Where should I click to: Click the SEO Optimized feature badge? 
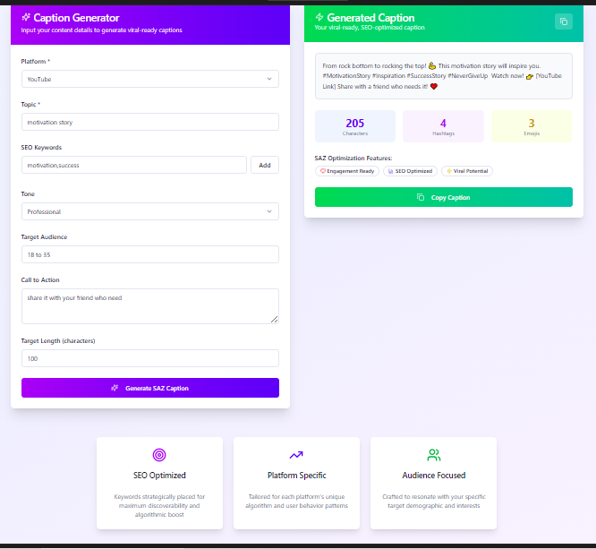(x=410, y=171)
